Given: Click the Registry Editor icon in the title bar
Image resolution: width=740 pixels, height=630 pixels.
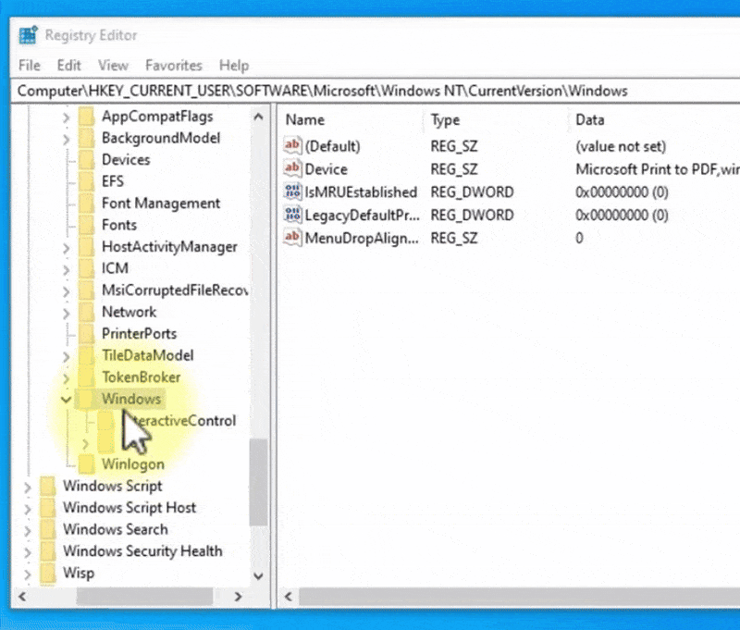Looking at the screenshot, I should coord(27,34).
